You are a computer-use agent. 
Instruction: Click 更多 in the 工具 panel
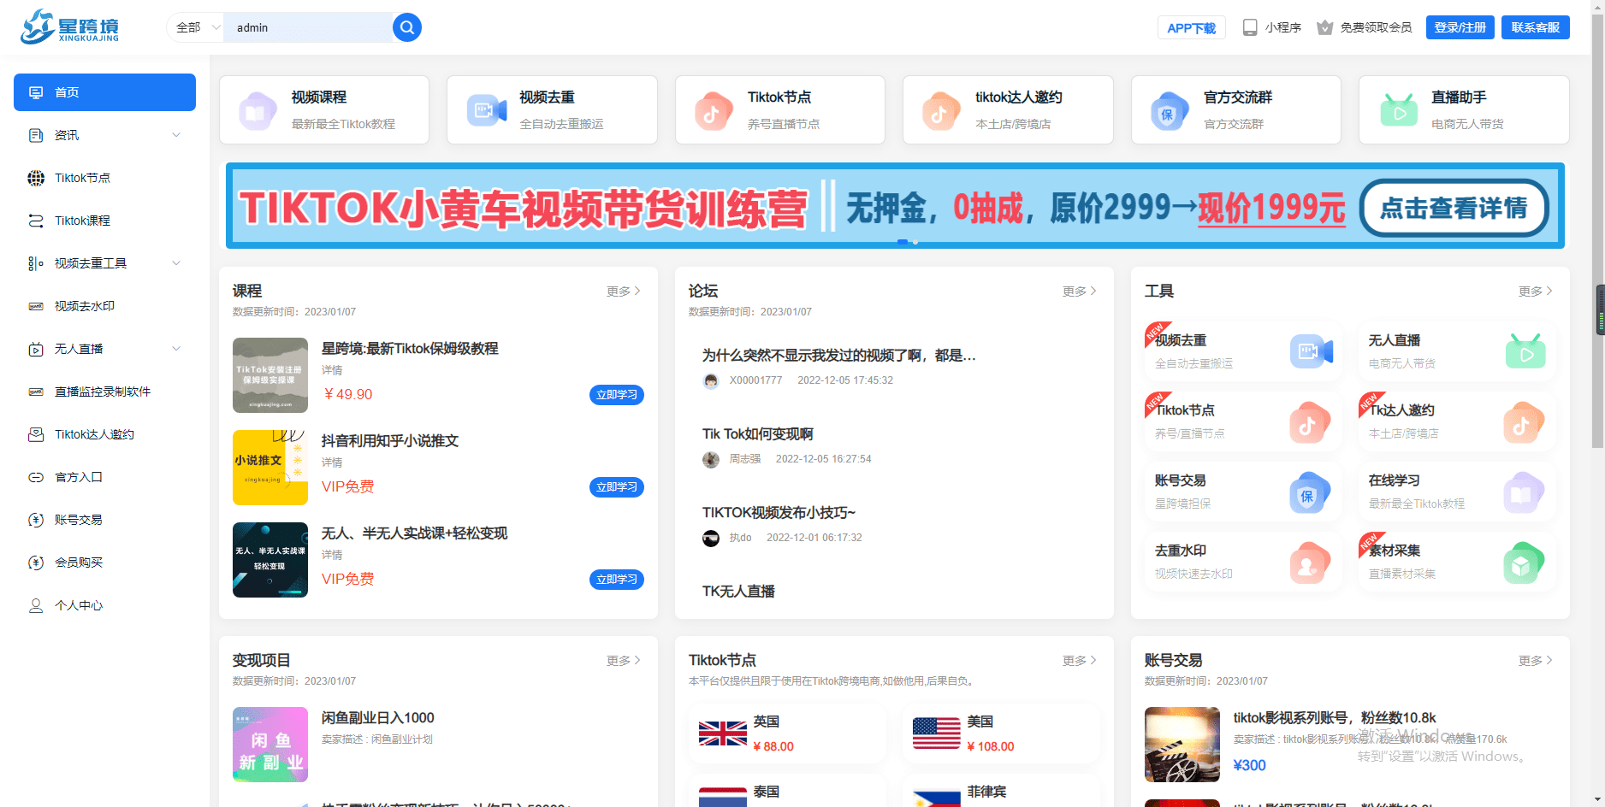click(1536, 292)
